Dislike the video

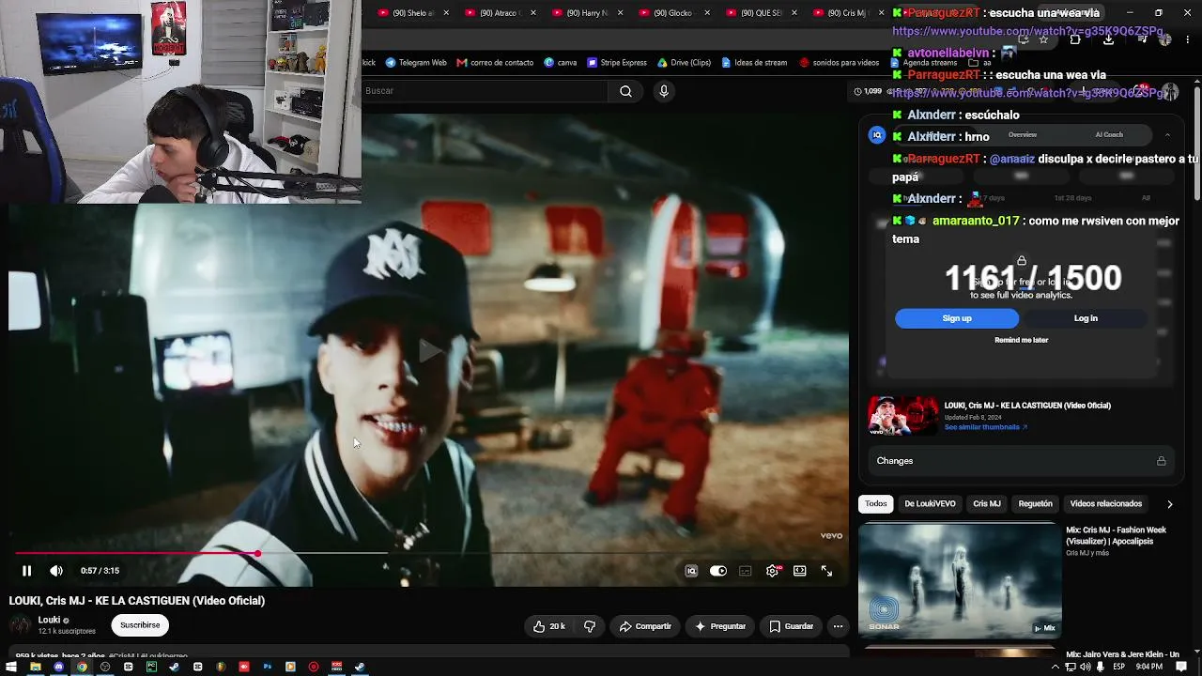tap(590, 626)
